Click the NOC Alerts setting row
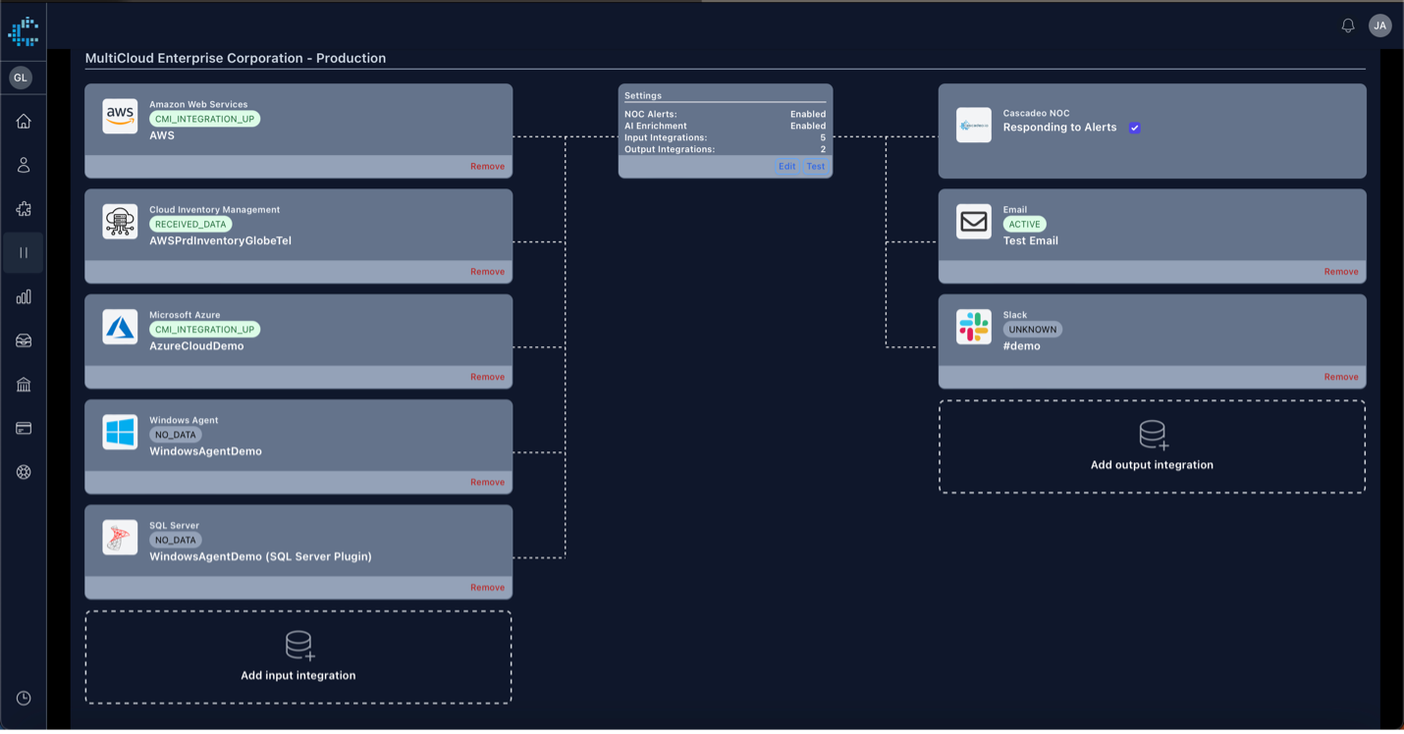This screenshot has height=734, width=1404. coord(725,114)
